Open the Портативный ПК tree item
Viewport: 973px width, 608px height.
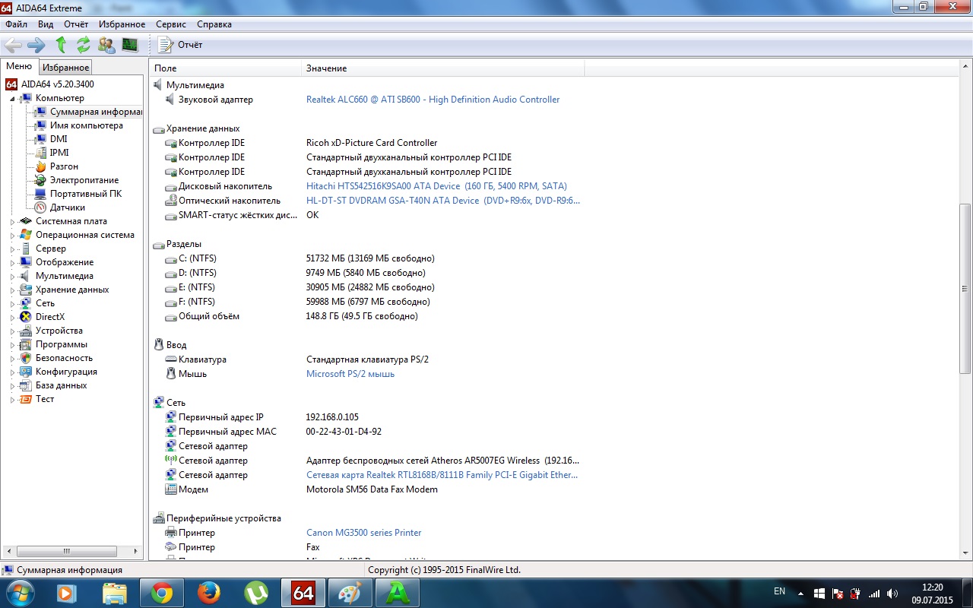coord(85,194)
